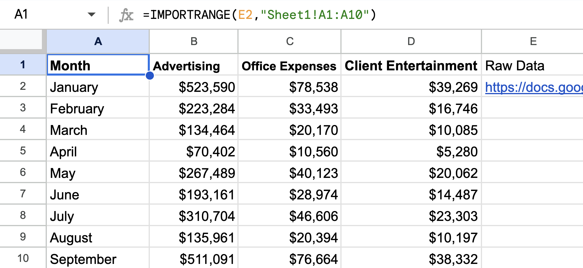The height and width of the screenshot is (268, 583).
Task: Select the $70,402 cell in April row
Action: coord(194,151)
